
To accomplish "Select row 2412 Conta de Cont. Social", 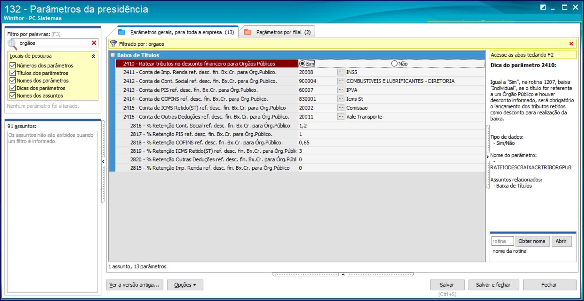I will (x=207, y=81).
